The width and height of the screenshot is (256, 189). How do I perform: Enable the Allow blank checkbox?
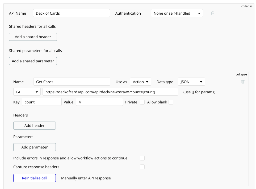171,102
